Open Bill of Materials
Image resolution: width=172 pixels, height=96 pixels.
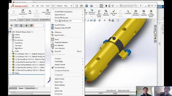point(106,13)
